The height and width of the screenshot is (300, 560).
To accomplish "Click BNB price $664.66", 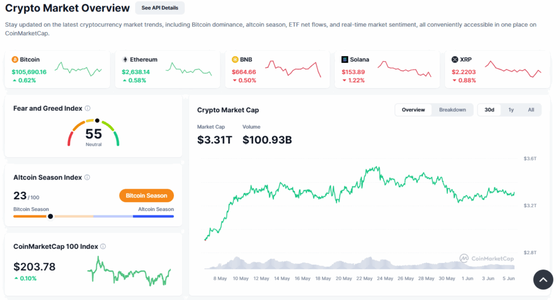I will click(244, 72).
